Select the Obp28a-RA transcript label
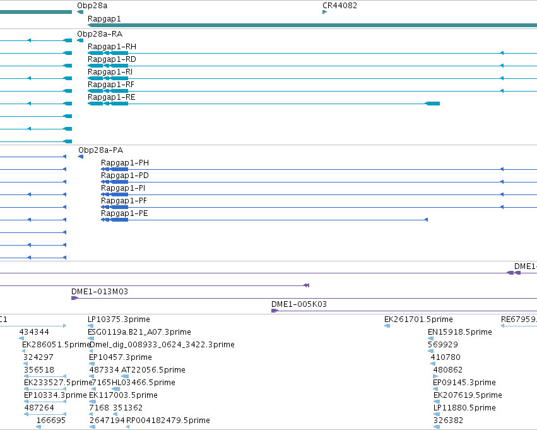 (x=100, y=34)
